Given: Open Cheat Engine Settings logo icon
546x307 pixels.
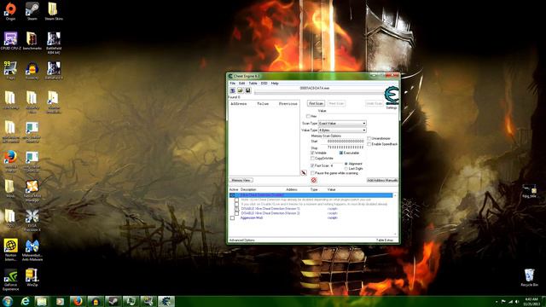Looking at the screenshot, I should (x=392, y=96).
